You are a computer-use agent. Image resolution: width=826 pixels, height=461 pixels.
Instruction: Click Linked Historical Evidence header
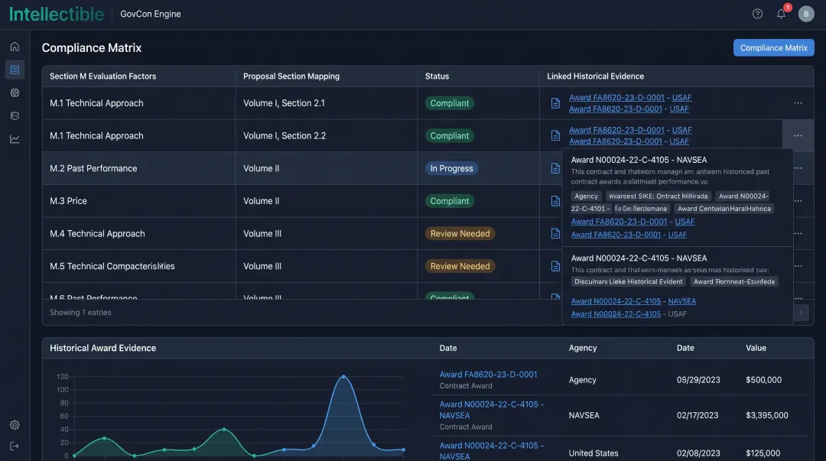[595, 76]
